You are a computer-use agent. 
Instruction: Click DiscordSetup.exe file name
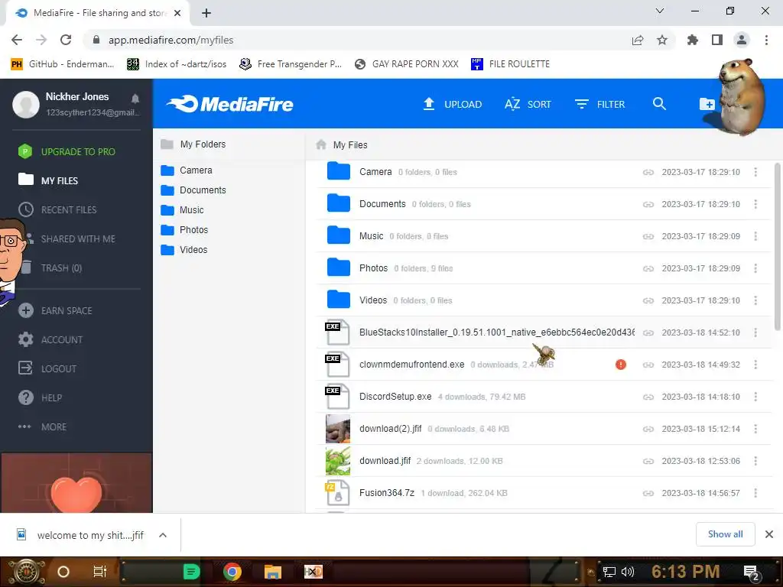[395, 397]
